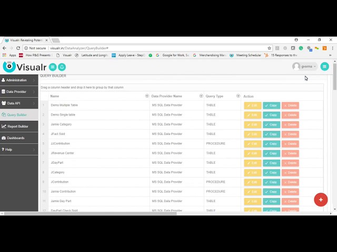Image resolution: width=337 pixels, height=252 pixels.
Task: Open Google for Work bookmark
Action: tap(173, 55)
